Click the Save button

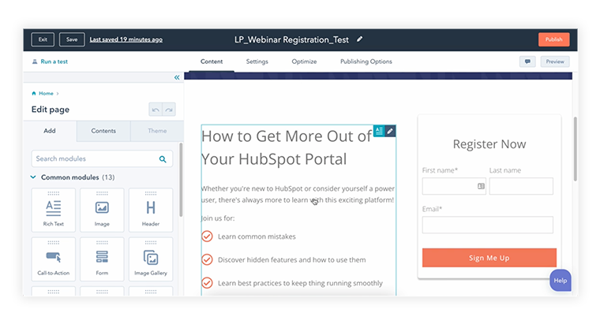coord(72,39)
